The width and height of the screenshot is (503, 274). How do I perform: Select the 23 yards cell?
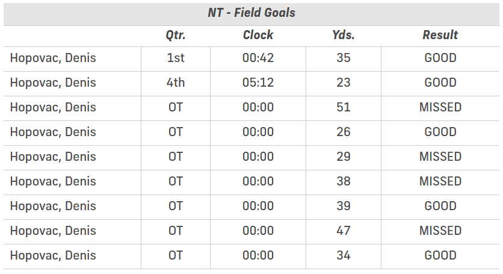(x=344, y=83)
